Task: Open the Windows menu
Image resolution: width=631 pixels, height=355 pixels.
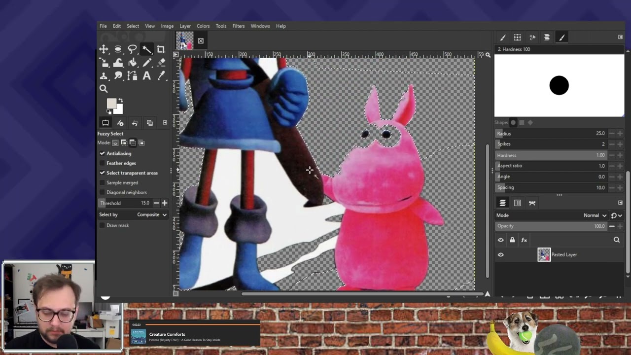Action: click(x=260, y=26)
